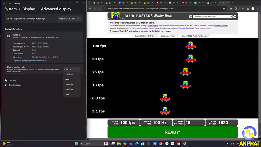Open Microsoft Store from taskbar

point(143,144)
